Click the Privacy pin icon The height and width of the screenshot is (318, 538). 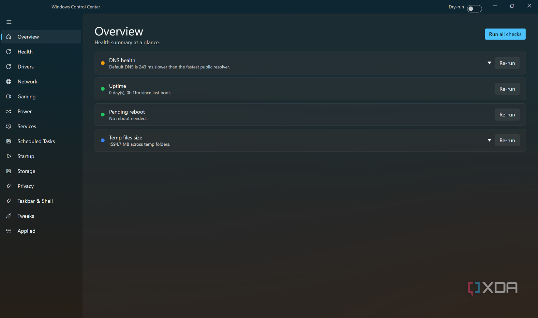coord(9,186)
